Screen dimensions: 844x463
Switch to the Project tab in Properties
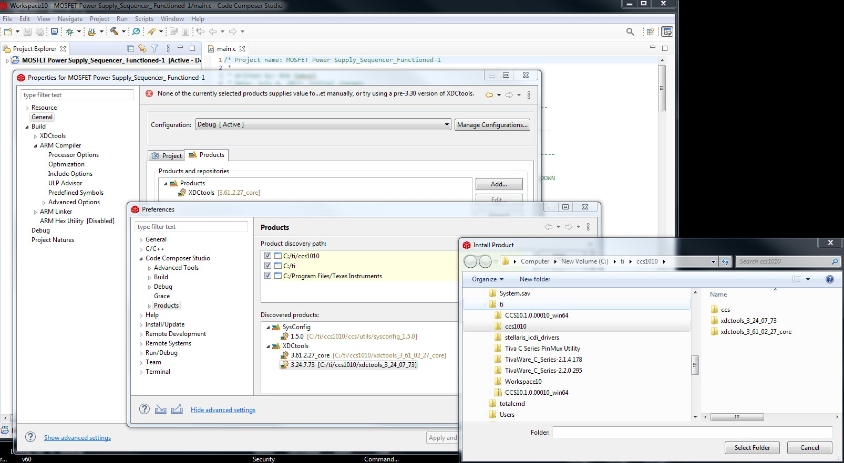click(x=166, y=155)
